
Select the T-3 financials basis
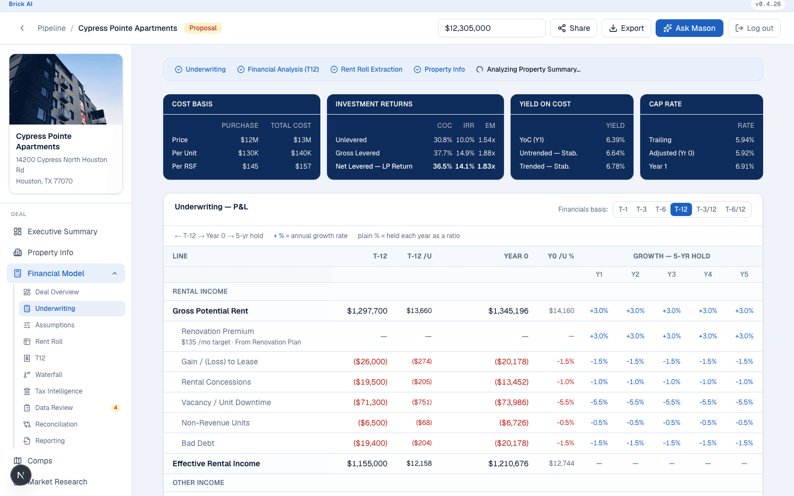(x=641, y=209)
